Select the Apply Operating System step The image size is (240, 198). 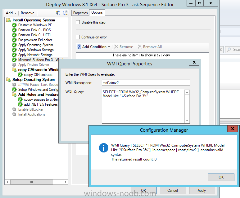[35, 45]
